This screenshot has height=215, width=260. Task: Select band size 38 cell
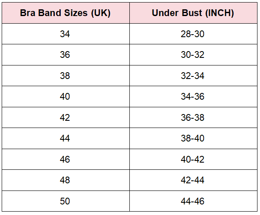coord(65,76)
